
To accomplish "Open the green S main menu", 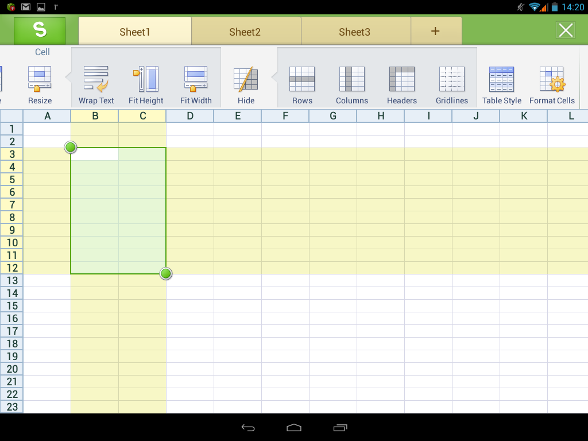I will point(40,30).
